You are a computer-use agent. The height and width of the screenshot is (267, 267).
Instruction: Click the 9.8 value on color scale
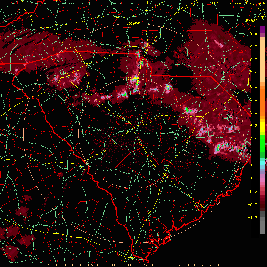point(254,33)
